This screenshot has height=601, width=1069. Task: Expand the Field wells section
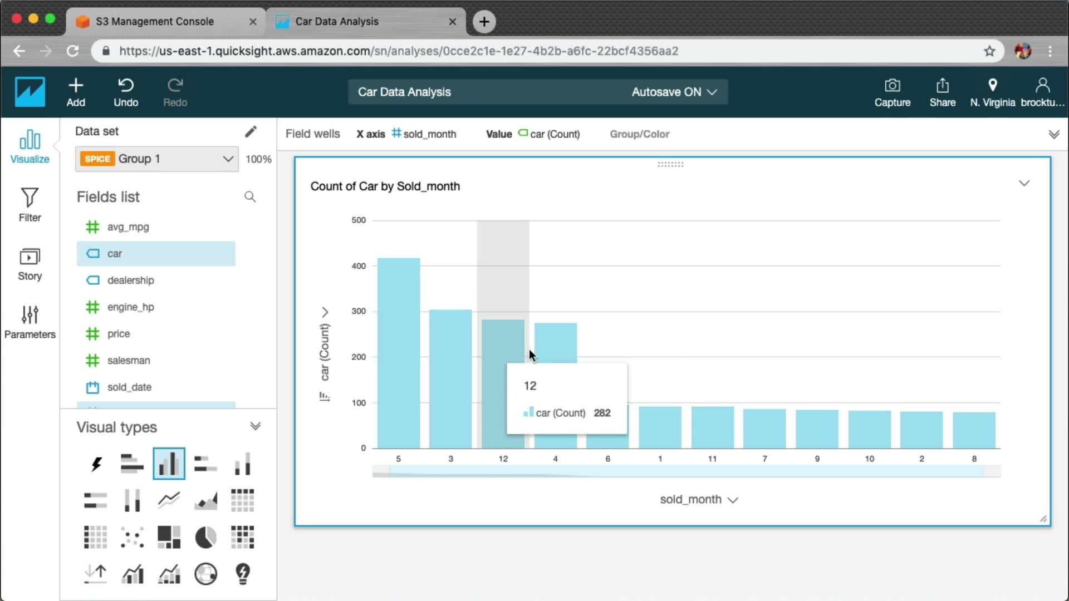1053,134
